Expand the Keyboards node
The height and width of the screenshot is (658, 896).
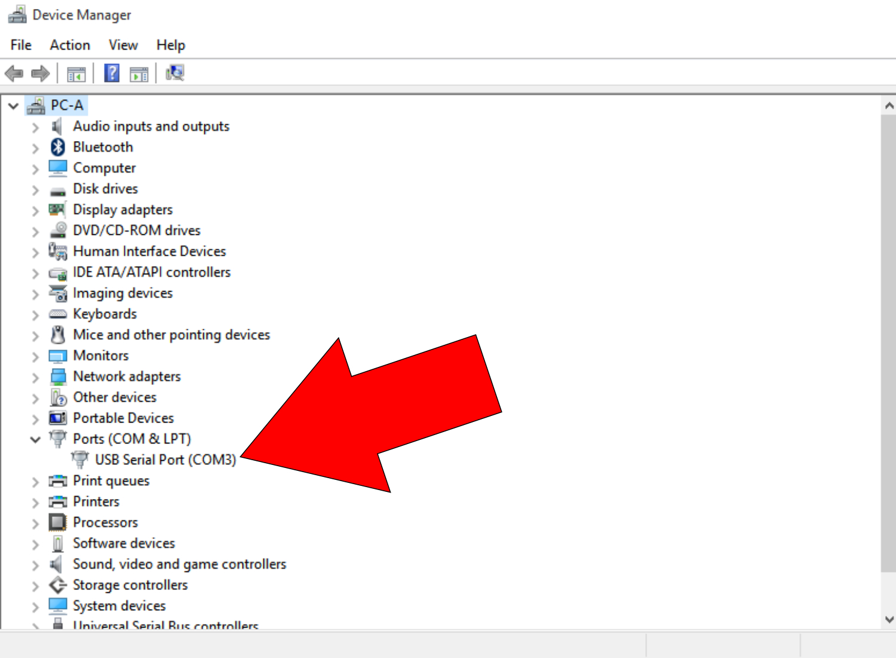coord(35,315)
